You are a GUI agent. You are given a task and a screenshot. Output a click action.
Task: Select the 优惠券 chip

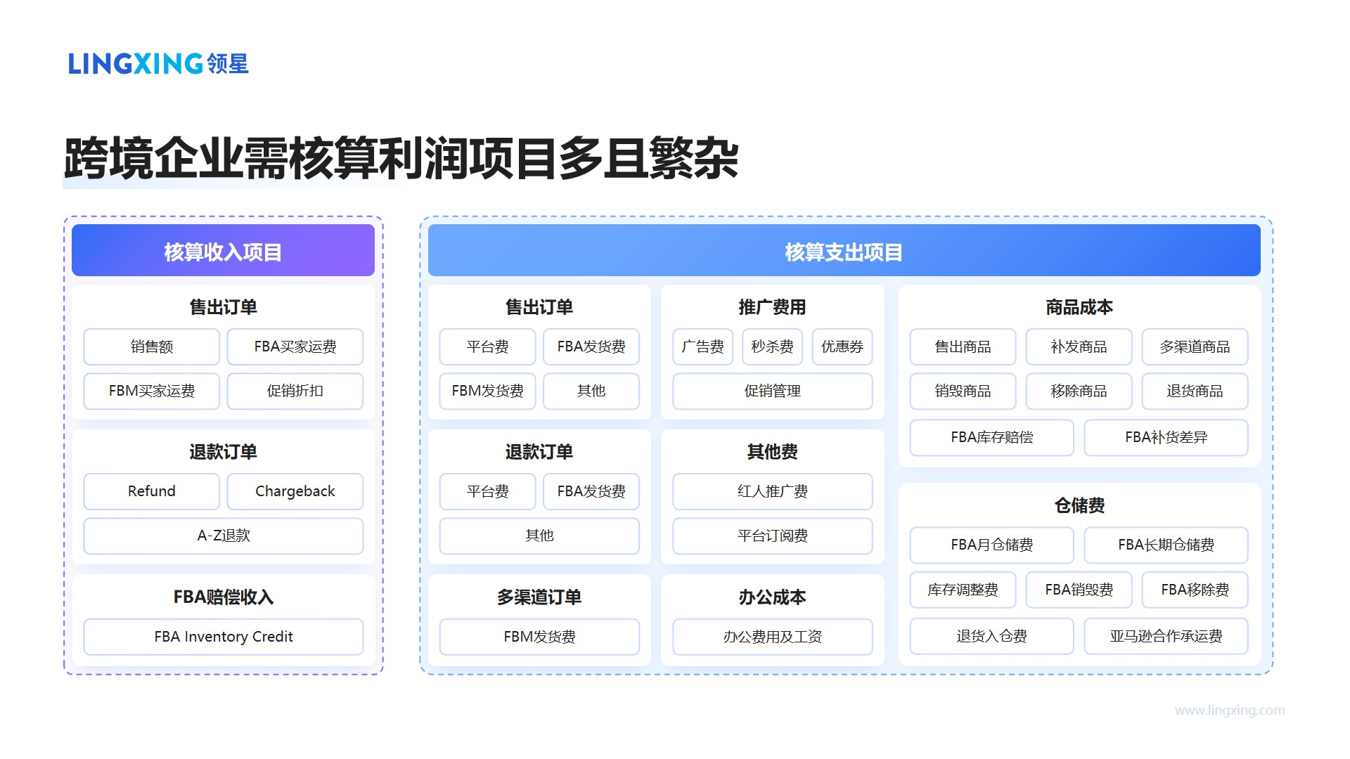(842, 346)
